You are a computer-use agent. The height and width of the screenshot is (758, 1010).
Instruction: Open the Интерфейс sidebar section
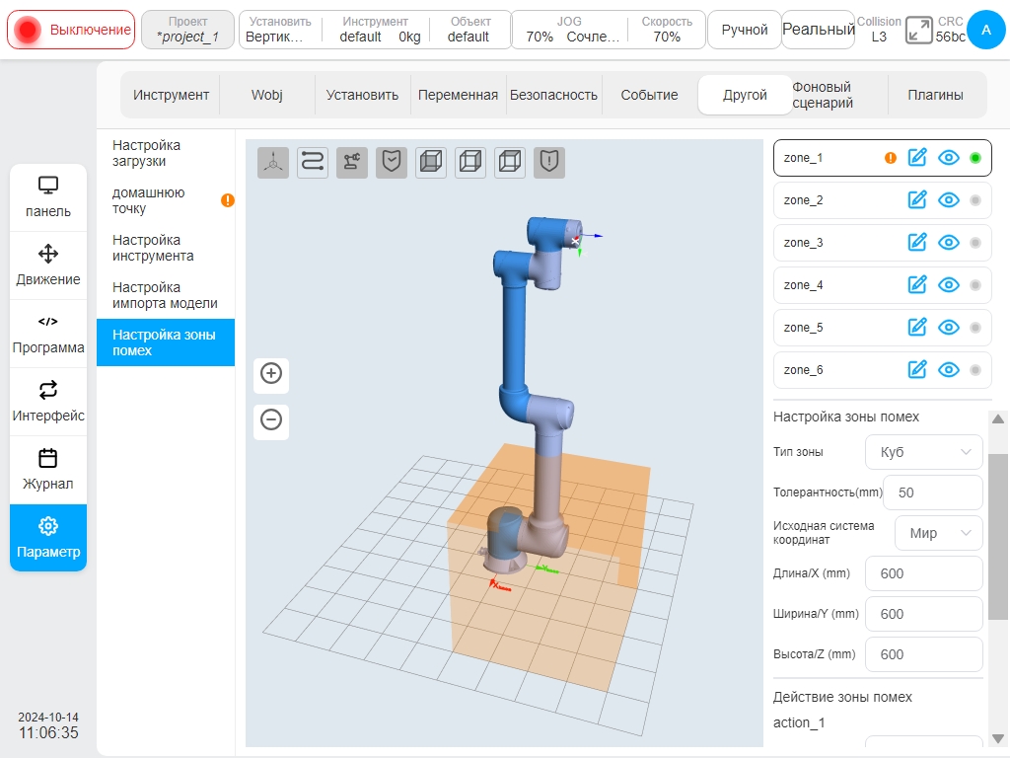(x=48, y=403)
